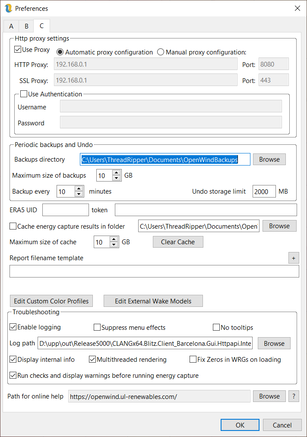Click the question mark help button
307x437 pixels.
tap(294, 396)
